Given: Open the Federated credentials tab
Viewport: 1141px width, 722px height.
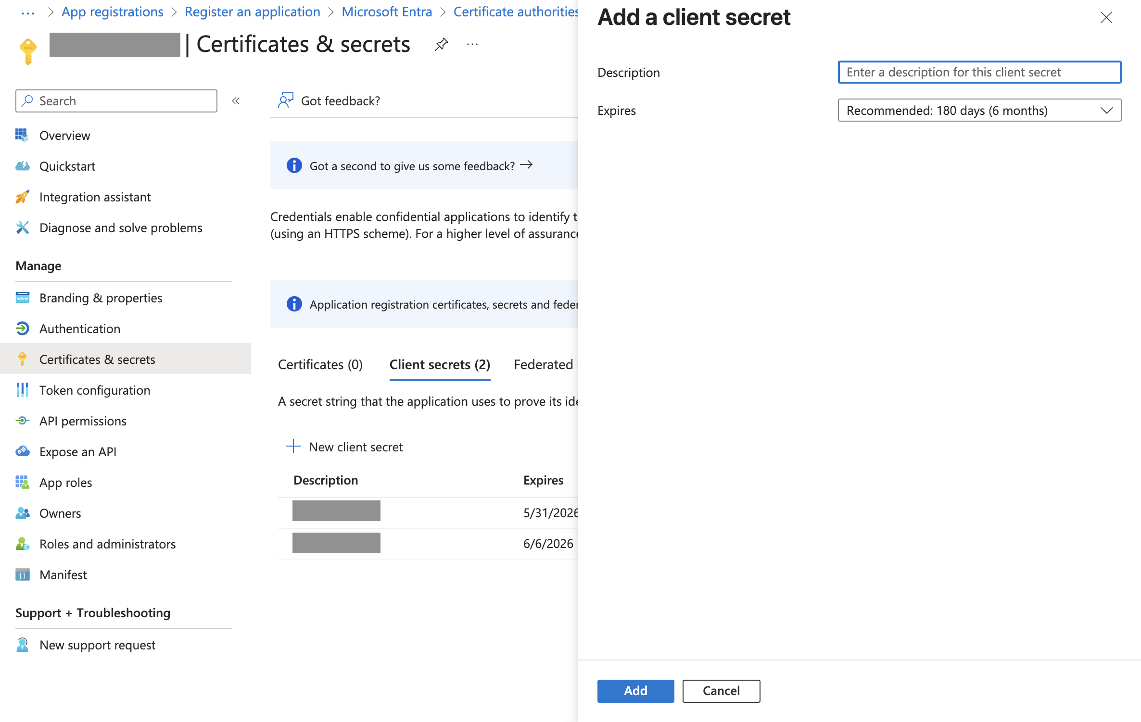Looking at the screenshot, I should (x=545, y=364).
